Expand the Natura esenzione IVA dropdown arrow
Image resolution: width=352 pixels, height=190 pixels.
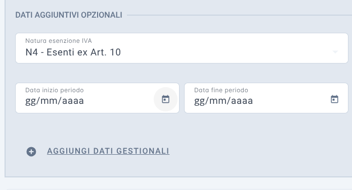coord(335,52)
